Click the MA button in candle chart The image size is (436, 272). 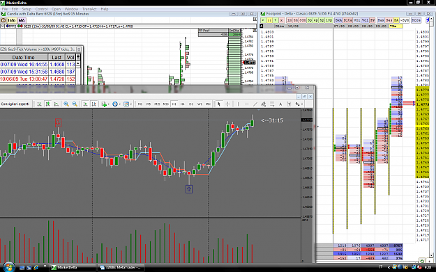(22, 20)
